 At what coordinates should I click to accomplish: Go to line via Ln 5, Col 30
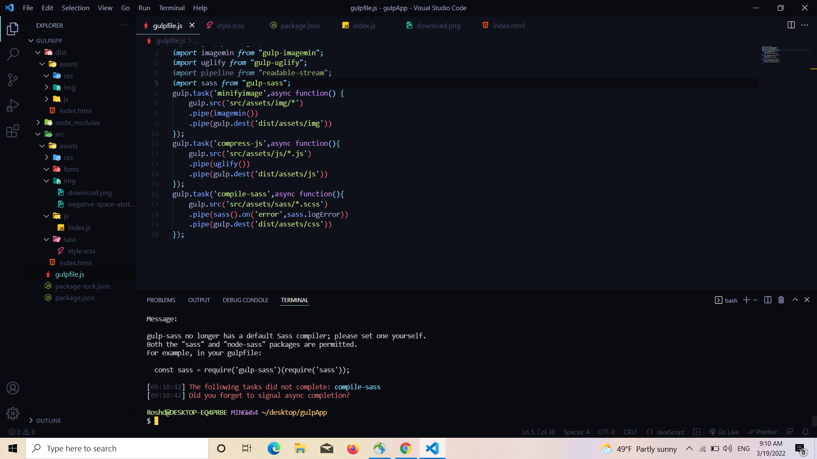tap(538, 432)
